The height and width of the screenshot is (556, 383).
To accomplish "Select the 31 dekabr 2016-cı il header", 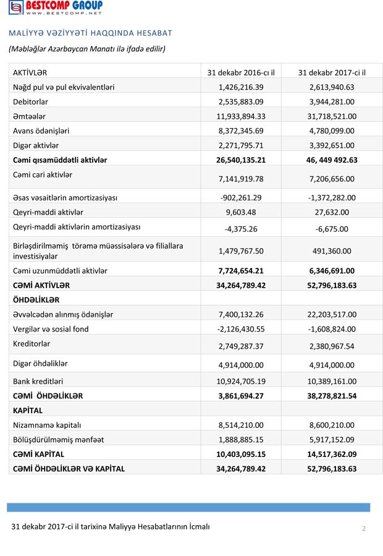I will click(241, 72).
